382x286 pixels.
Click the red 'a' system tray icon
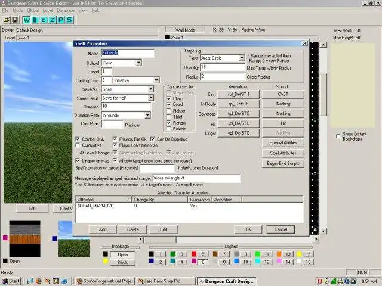pos(320,281)
